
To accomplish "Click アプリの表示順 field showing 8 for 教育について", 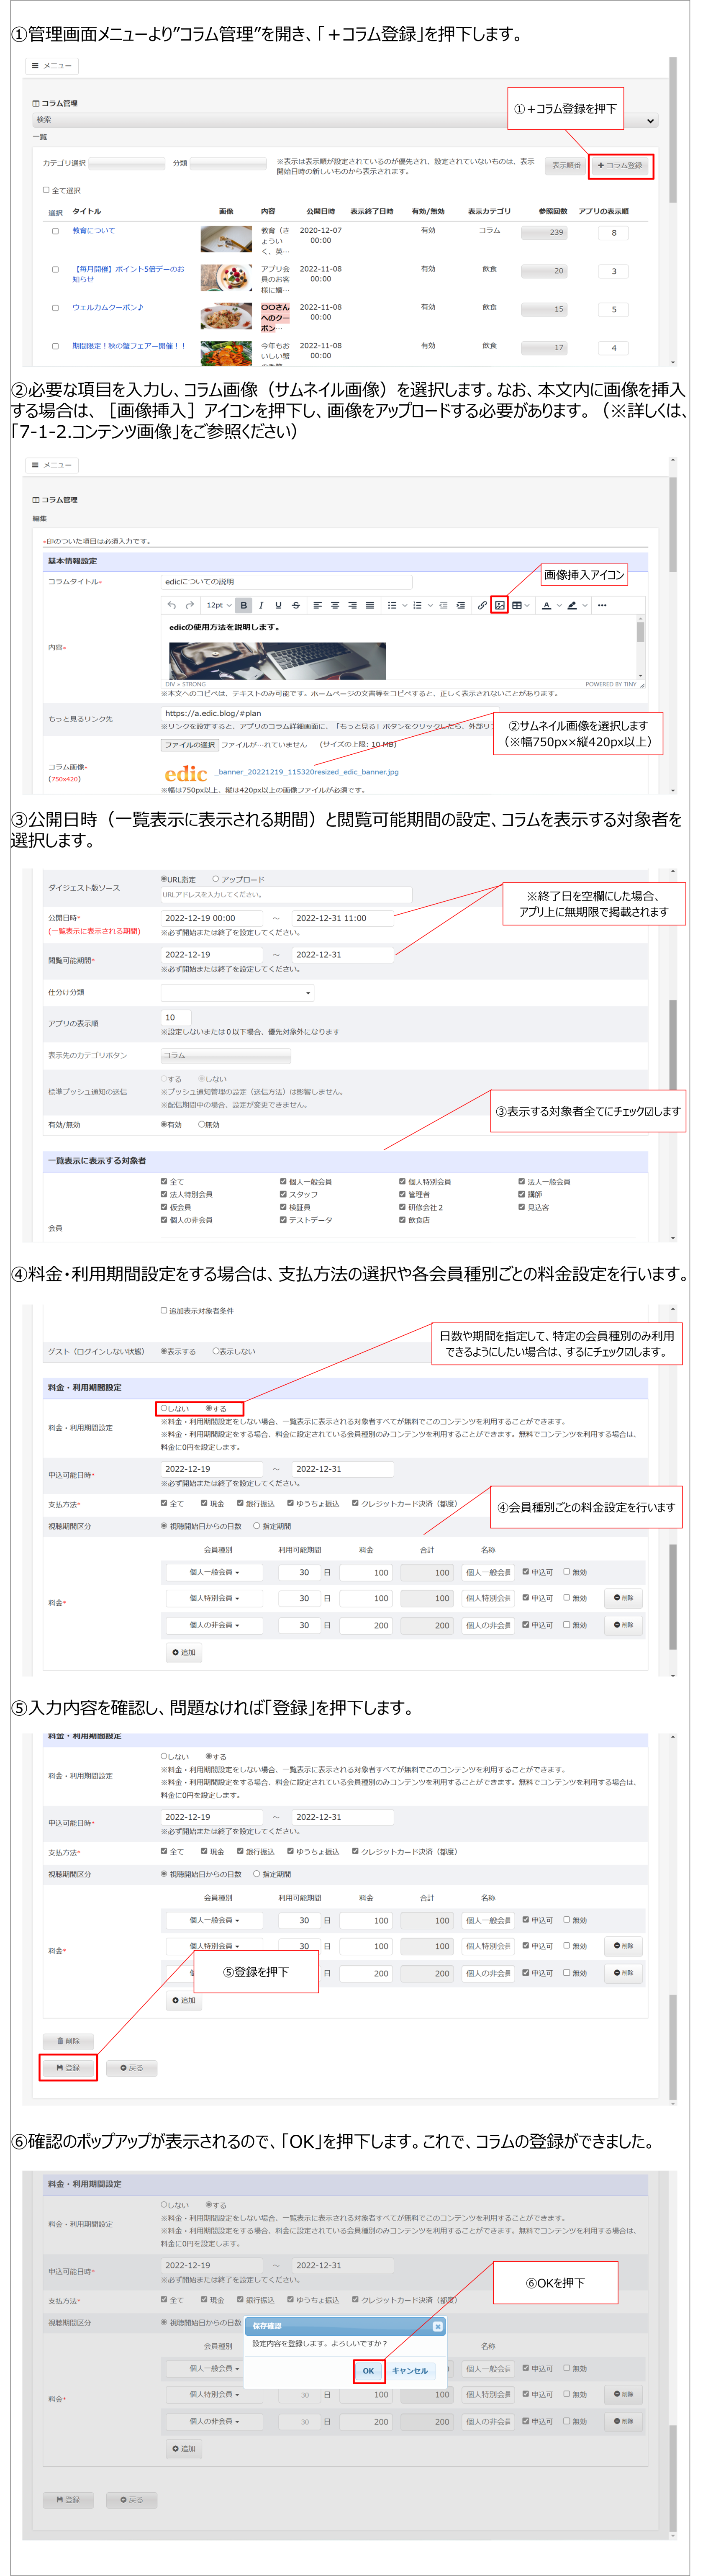I will (614, 233).
